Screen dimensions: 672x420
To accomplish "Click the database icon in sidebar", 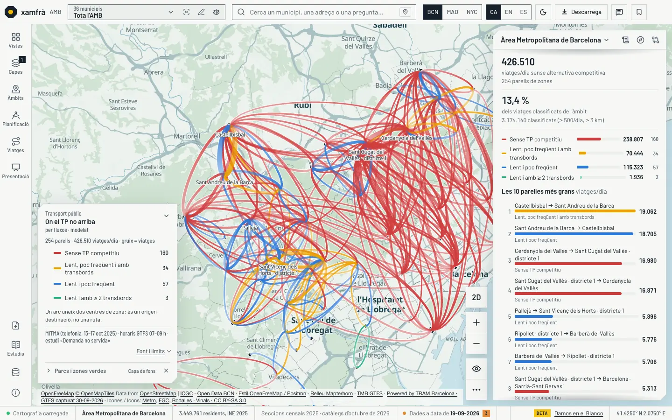I will coord(15,372).
